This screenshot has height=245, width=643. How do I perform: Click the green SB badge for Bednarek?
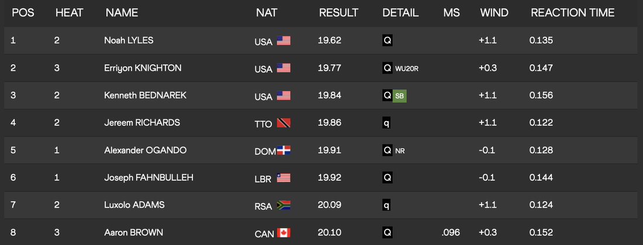[399, 95]
